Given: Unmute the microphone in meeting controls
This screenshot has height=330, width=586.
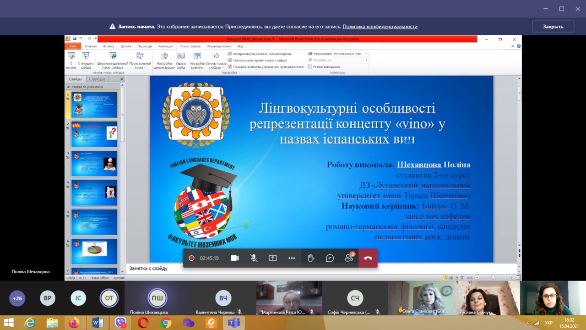Looking at the screenshot, I should coord(254,258).
